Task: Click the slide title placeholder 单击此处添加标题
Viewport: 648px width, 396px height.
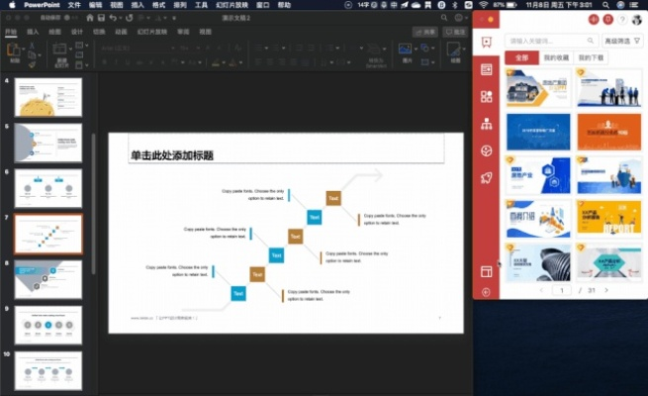Action: click(277, 154)
